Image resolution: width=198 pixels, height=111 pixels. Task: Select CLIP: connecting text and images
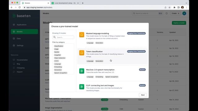click(112, 87)
